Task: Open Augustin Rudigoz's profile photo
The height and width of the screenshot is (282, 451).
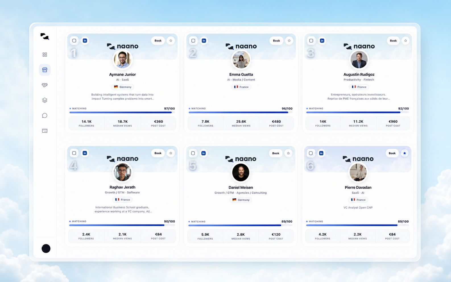Action: point(359,60)
